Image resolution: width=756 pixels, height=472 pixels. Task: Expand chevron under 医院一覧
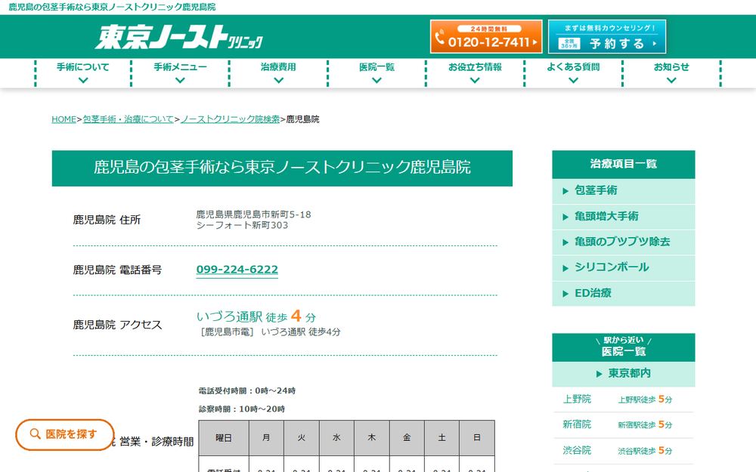(376, 81)
